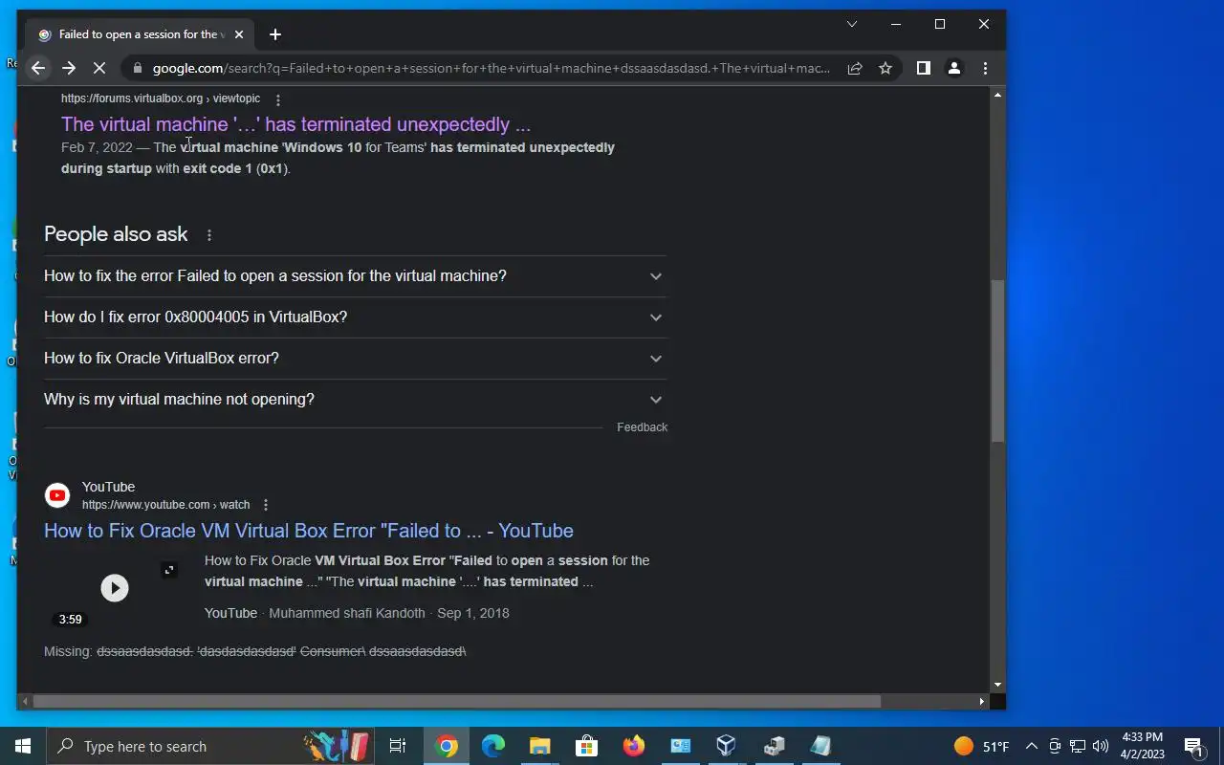Go back to the previous page

[38, 68]
